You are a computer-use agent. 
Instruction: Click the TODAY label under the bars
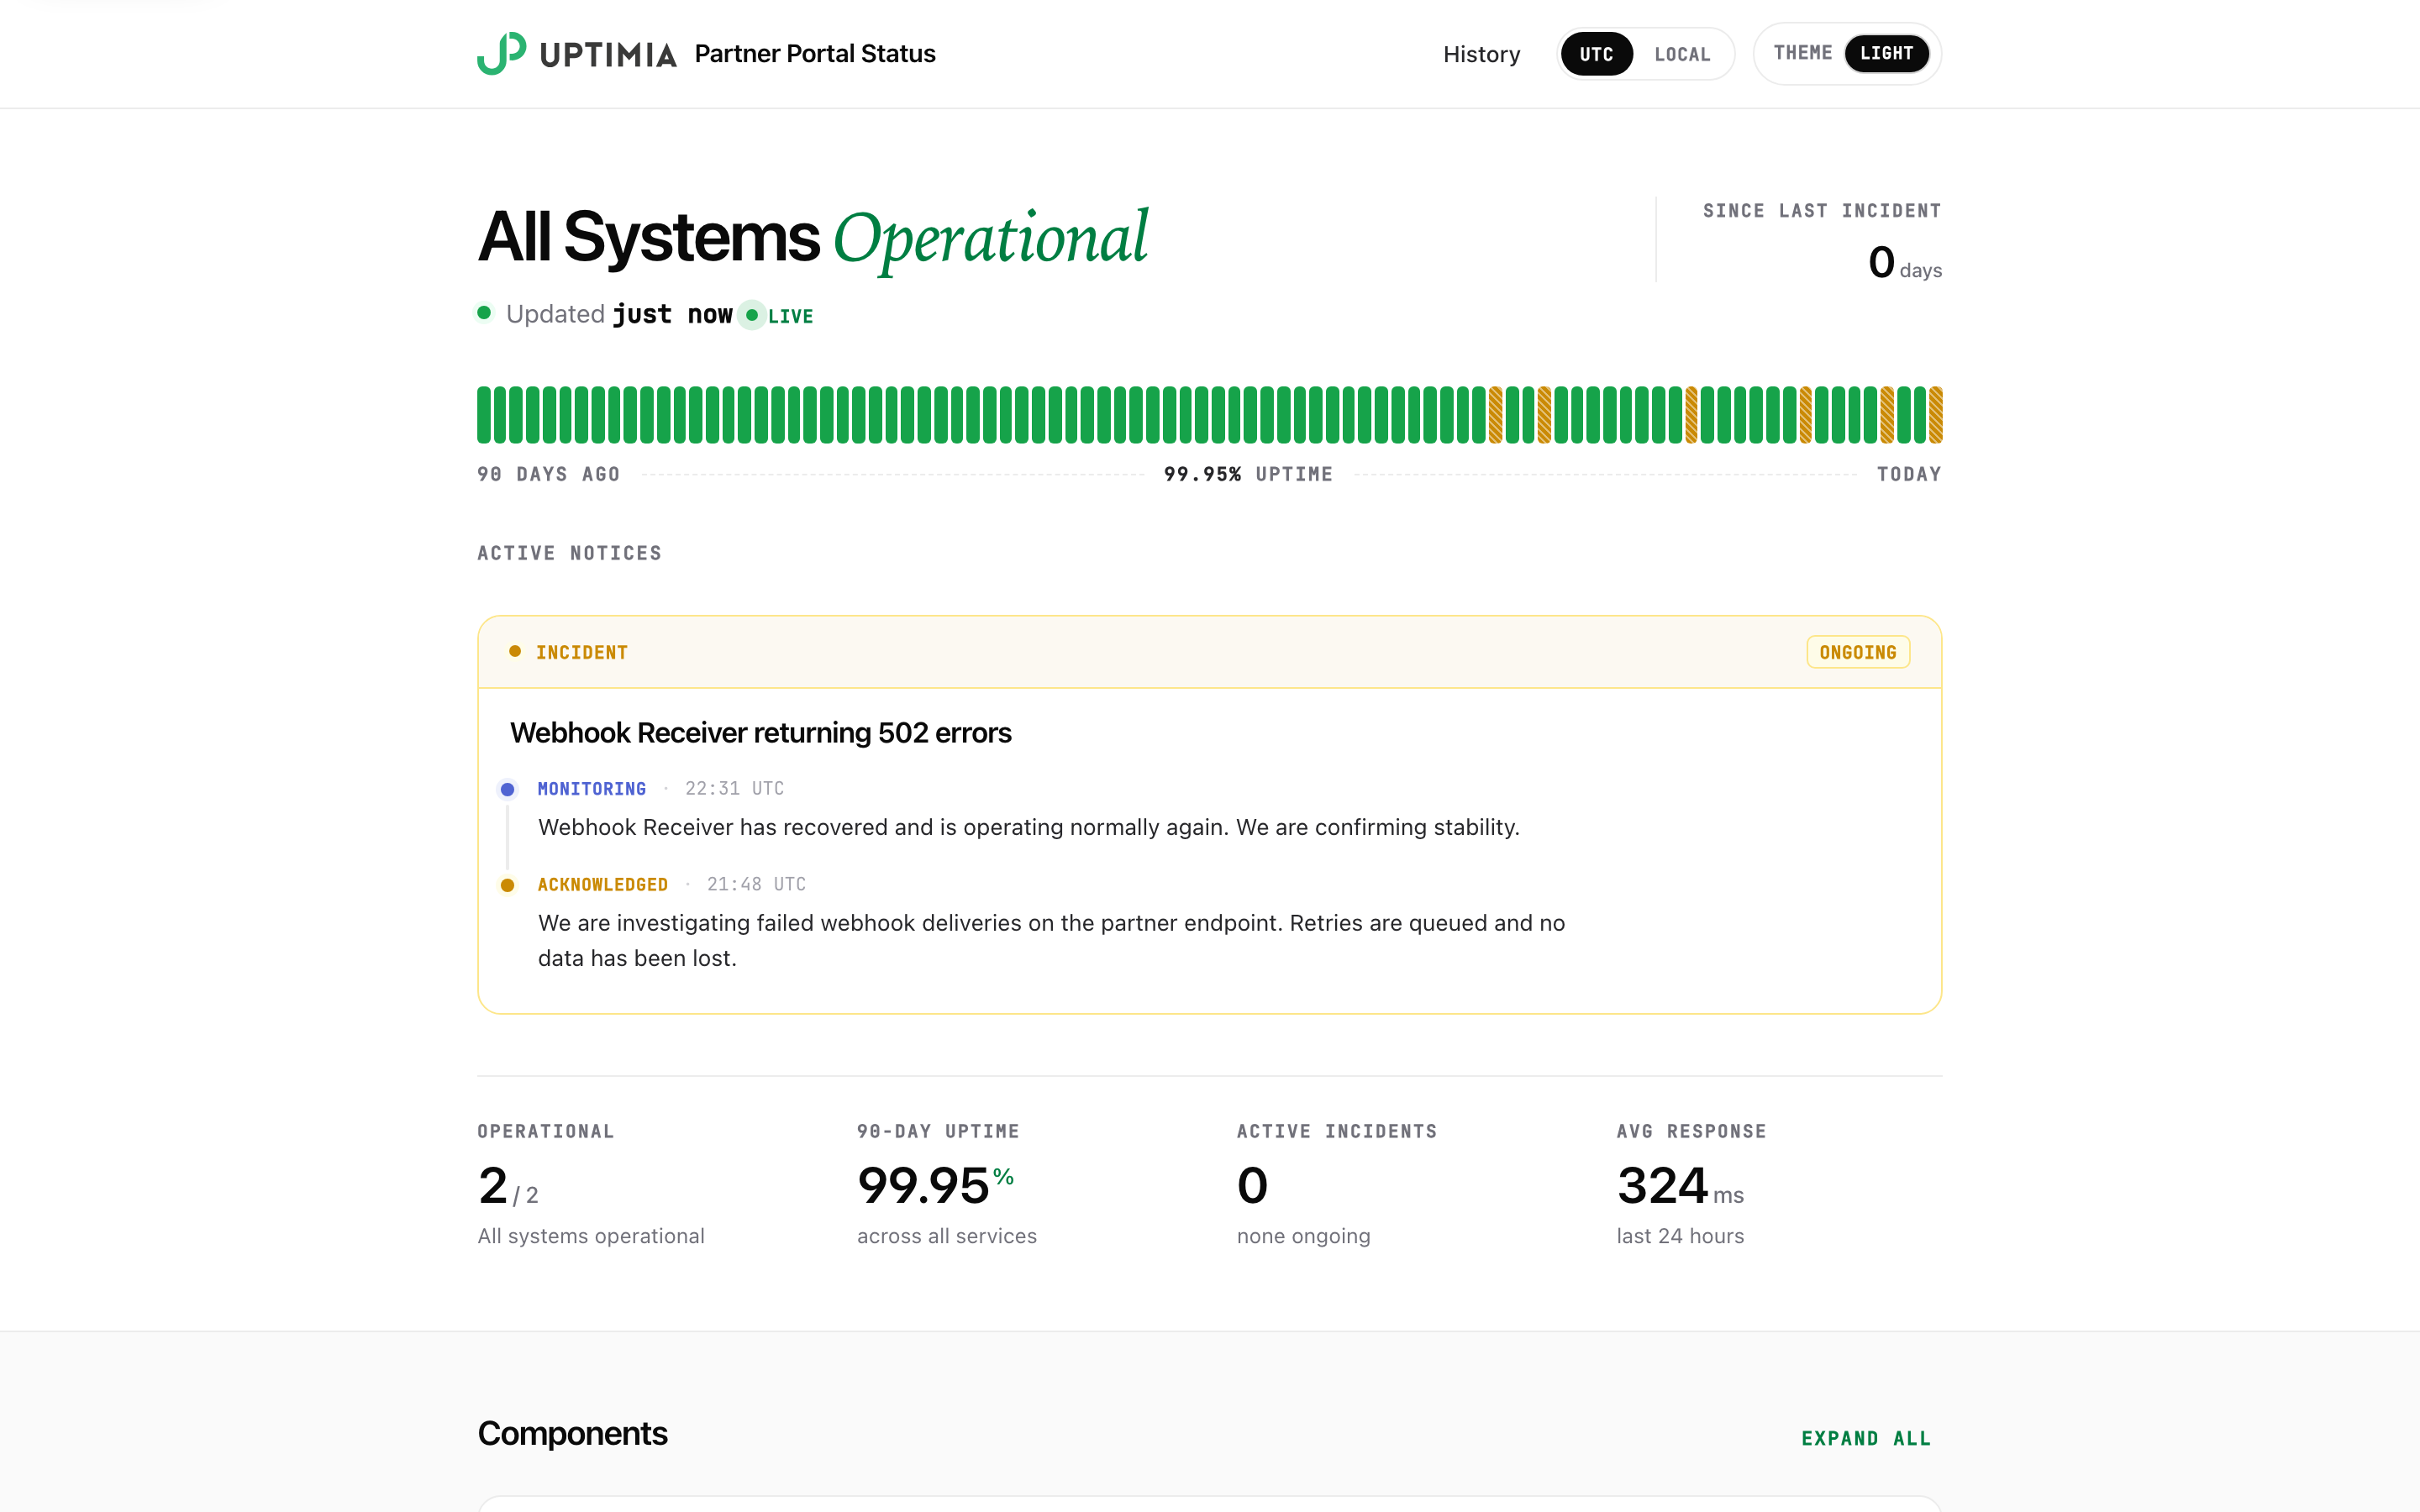tap(1909, 474)
